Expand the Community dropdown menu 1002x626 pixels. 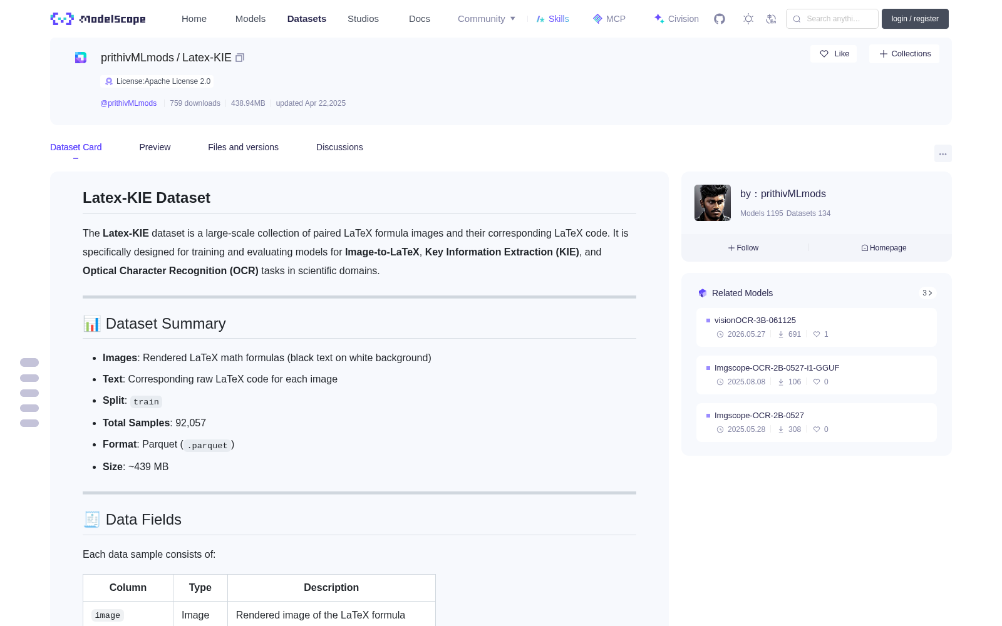tap(487, 19)
